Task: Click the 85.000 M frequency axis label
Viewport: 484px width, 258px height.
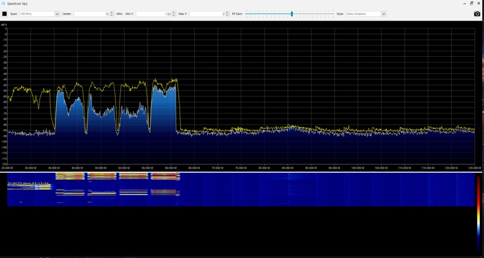Action: tap(288, 169)
